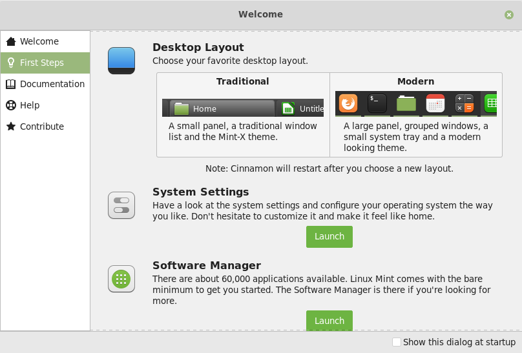Click the terminal icon in Modern preview
Image resolution: width=522 pixels, height=353 pixels.
[x=377, y=103]
